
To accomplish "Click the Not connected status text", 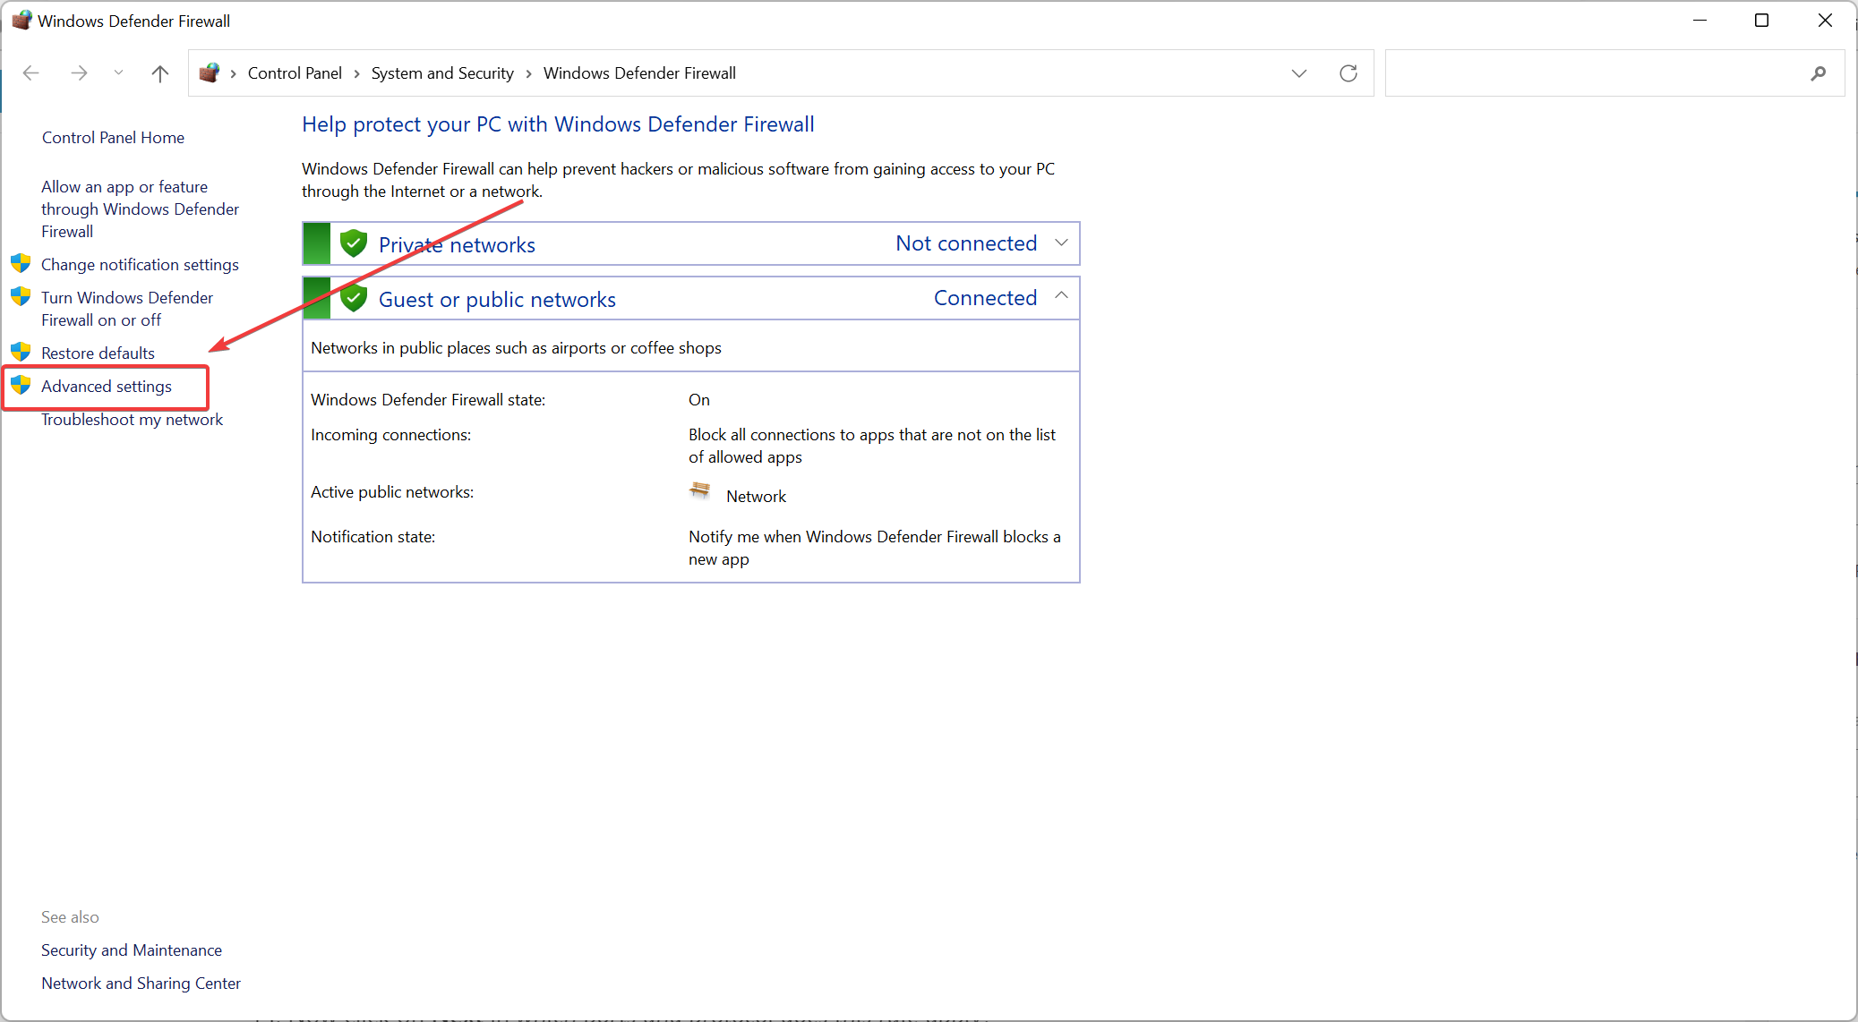I will [x=966, y=243].
